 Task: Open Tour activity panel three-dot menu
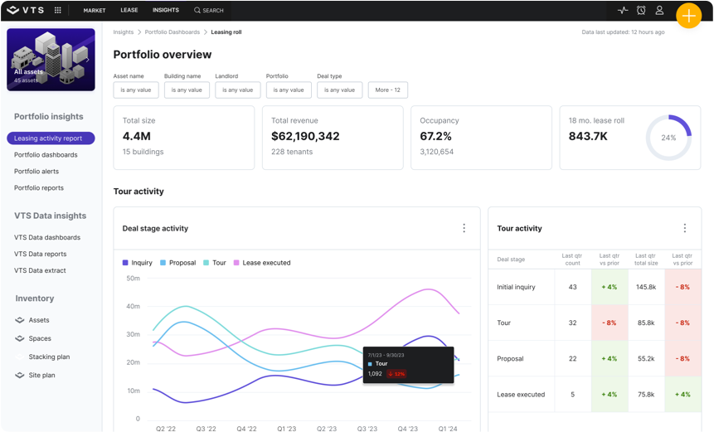[x=684, y=228]
